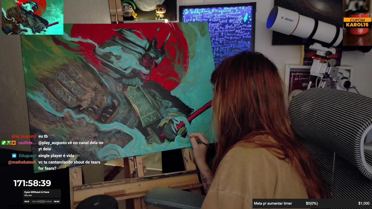This screenshot has height=209, width=372.
Task: Click the song title 'Eyes Without A Face'
Action: pyautogui.click(x=37, y=192)
